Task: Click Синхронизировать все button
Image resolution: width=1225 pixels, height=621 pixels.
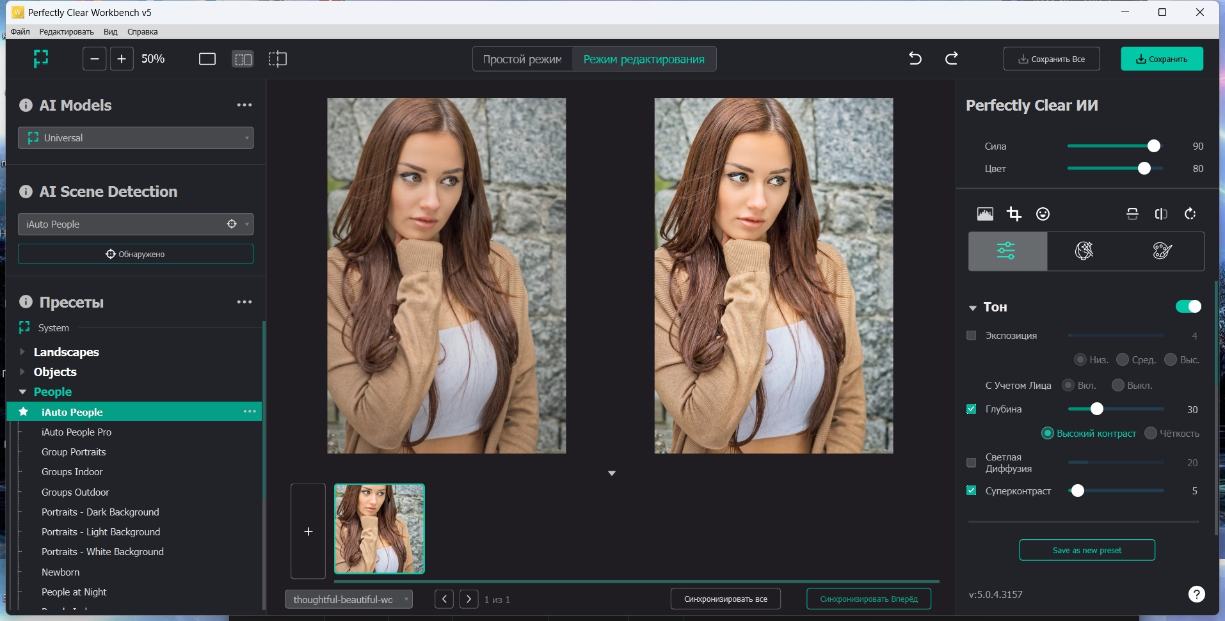Action: click(726, 599)
